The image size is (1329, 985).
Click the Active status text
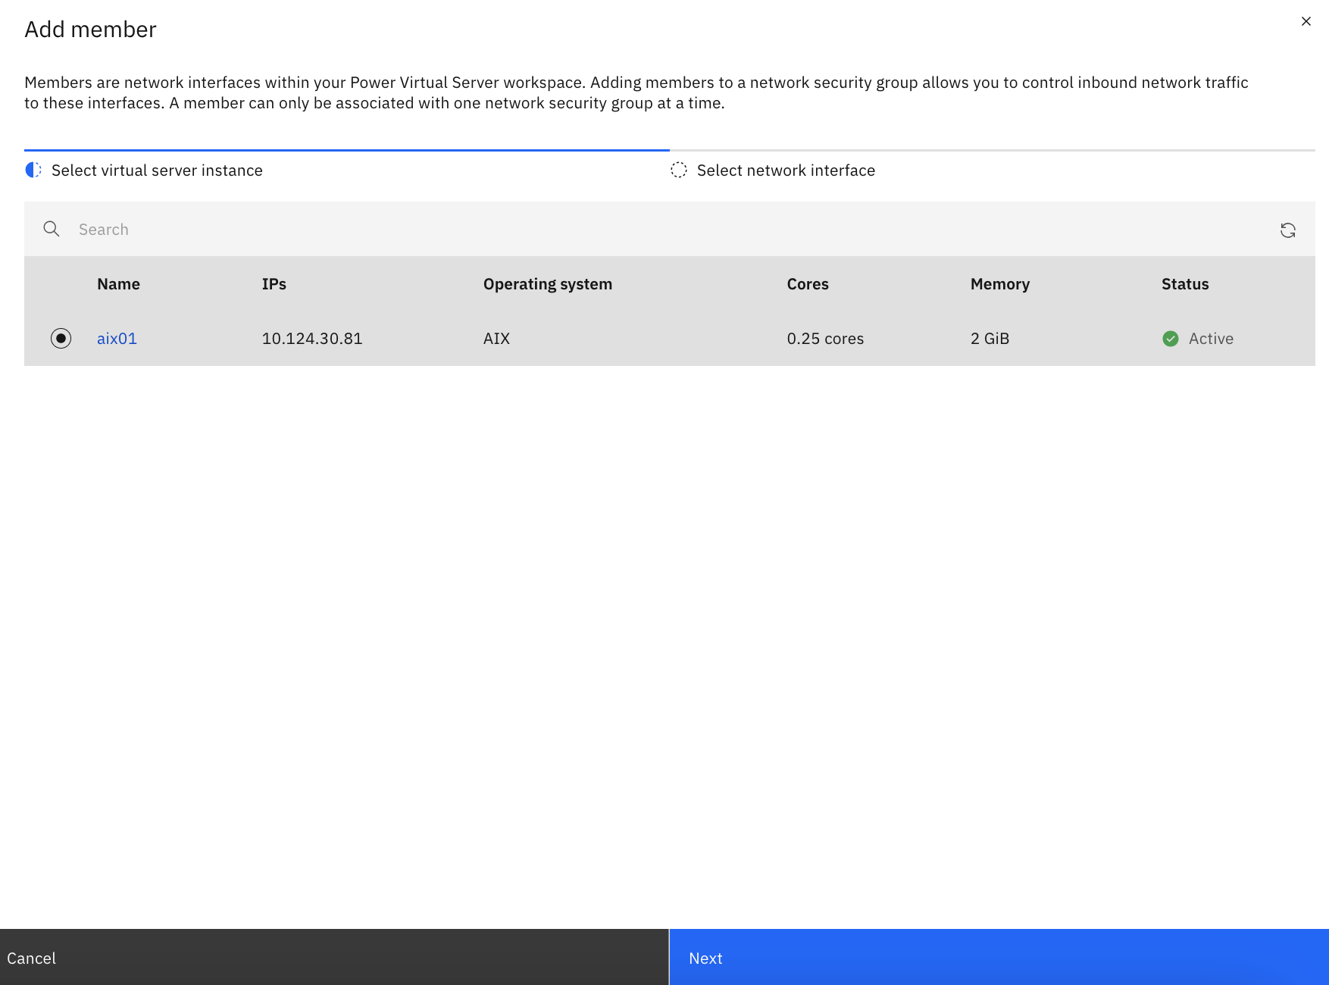coord(1211,339)
